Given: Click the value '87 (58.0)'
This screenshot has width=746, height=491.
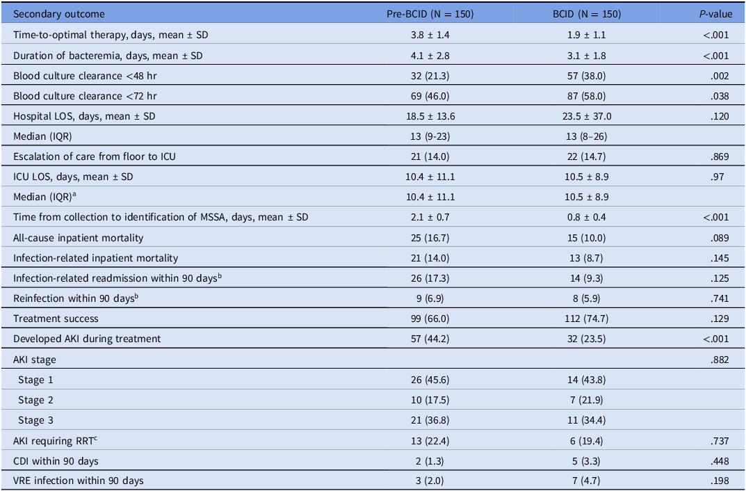Looking at the screenshot, I should click(x=587, y=96).
